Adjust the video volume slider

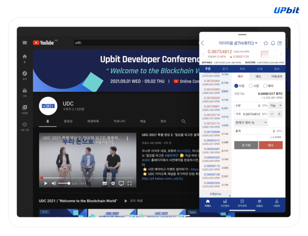(63, 183)
